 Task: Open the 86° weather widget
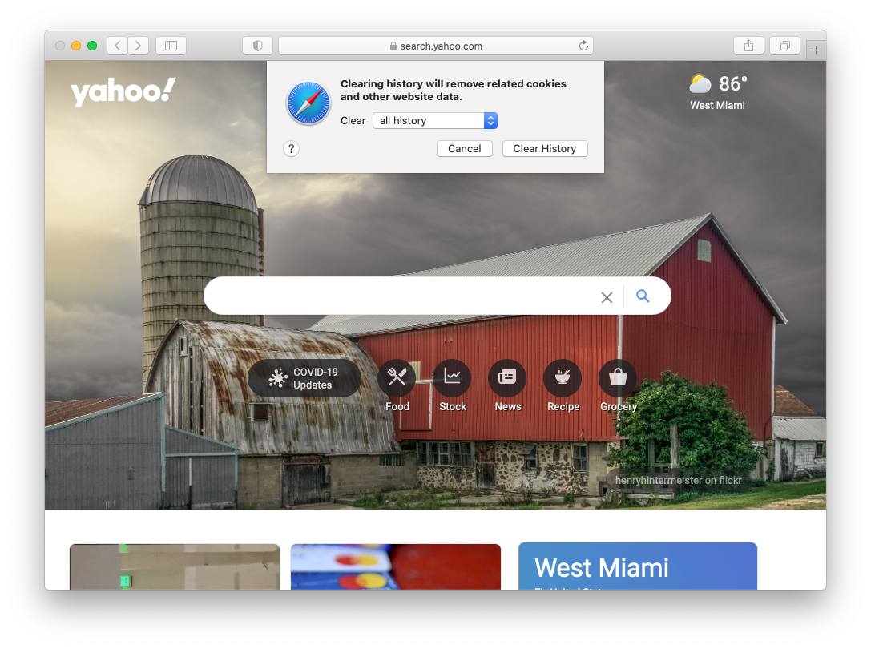[x=718, y=84]
